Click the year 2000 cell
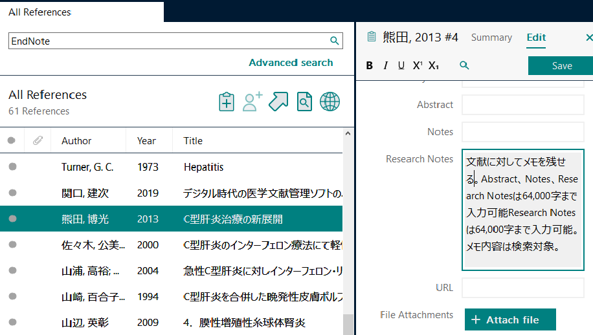 tap(148, 245)
